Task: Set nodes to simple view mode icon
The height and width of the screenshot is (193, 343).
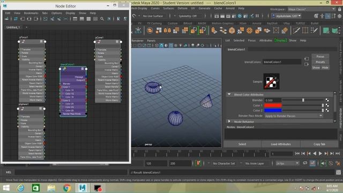Action: pyautogui.click(x=75, y=19)
